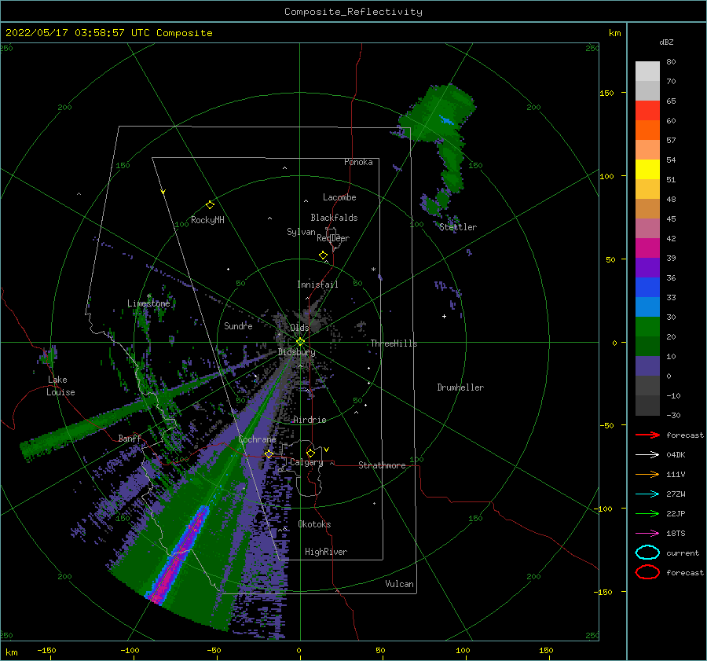This screenshot has width=707, height=661.
Task: Select the bright yellow 54-51 dBZ swatch
Action: point(647,170)
